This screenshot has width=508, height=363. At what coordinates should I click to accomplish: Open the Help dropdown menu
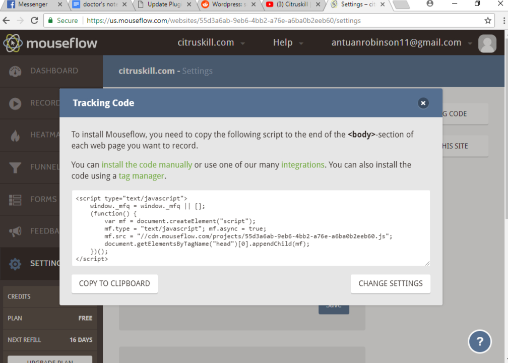288,42
